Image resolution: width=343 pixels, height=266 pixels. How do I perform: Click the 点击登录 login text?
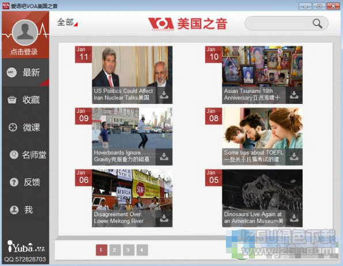24,52
